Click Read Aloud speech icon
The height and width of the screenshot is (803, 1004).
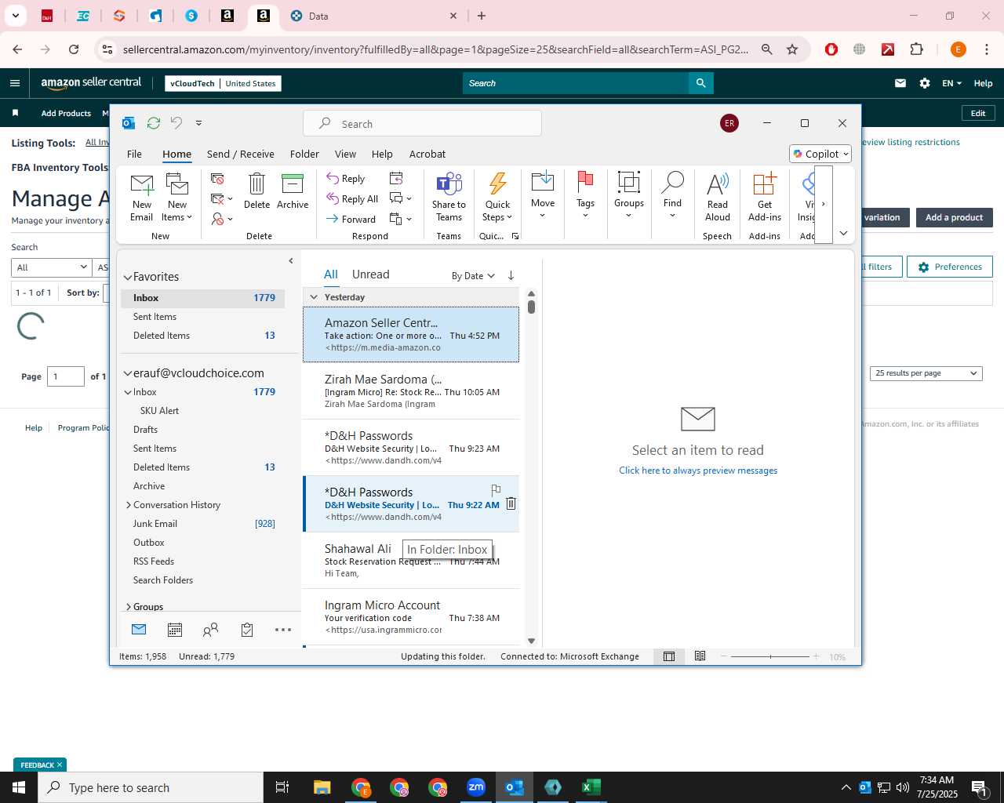coord(718,197)
